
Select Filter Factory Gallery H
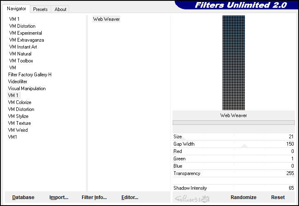tap(30, 75)
